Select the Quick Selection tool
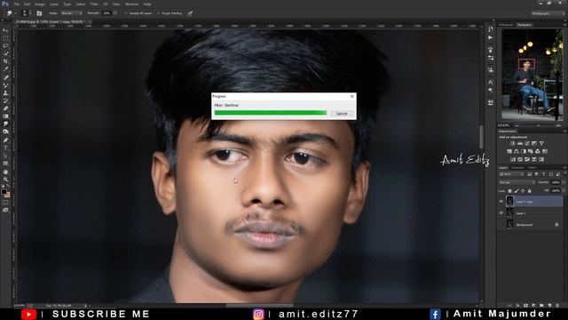568x320 pixels. (x=5, y=53)
